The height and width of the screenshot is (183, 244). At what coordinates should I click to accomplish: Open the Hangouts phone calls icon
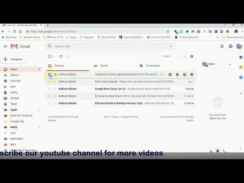click(224, 151)
